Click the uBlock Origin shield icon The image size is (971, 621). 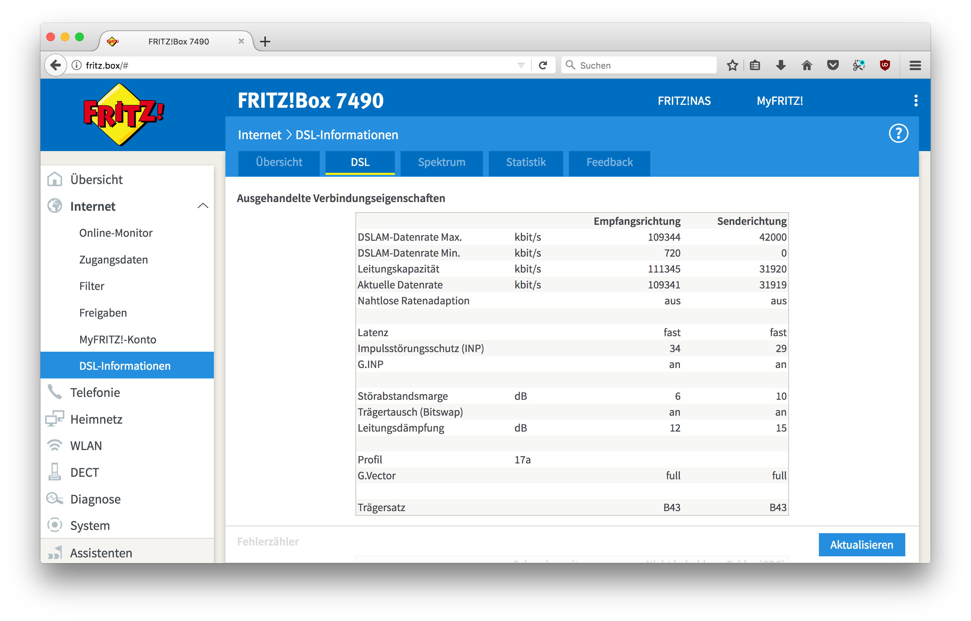[x=885, y=65]
